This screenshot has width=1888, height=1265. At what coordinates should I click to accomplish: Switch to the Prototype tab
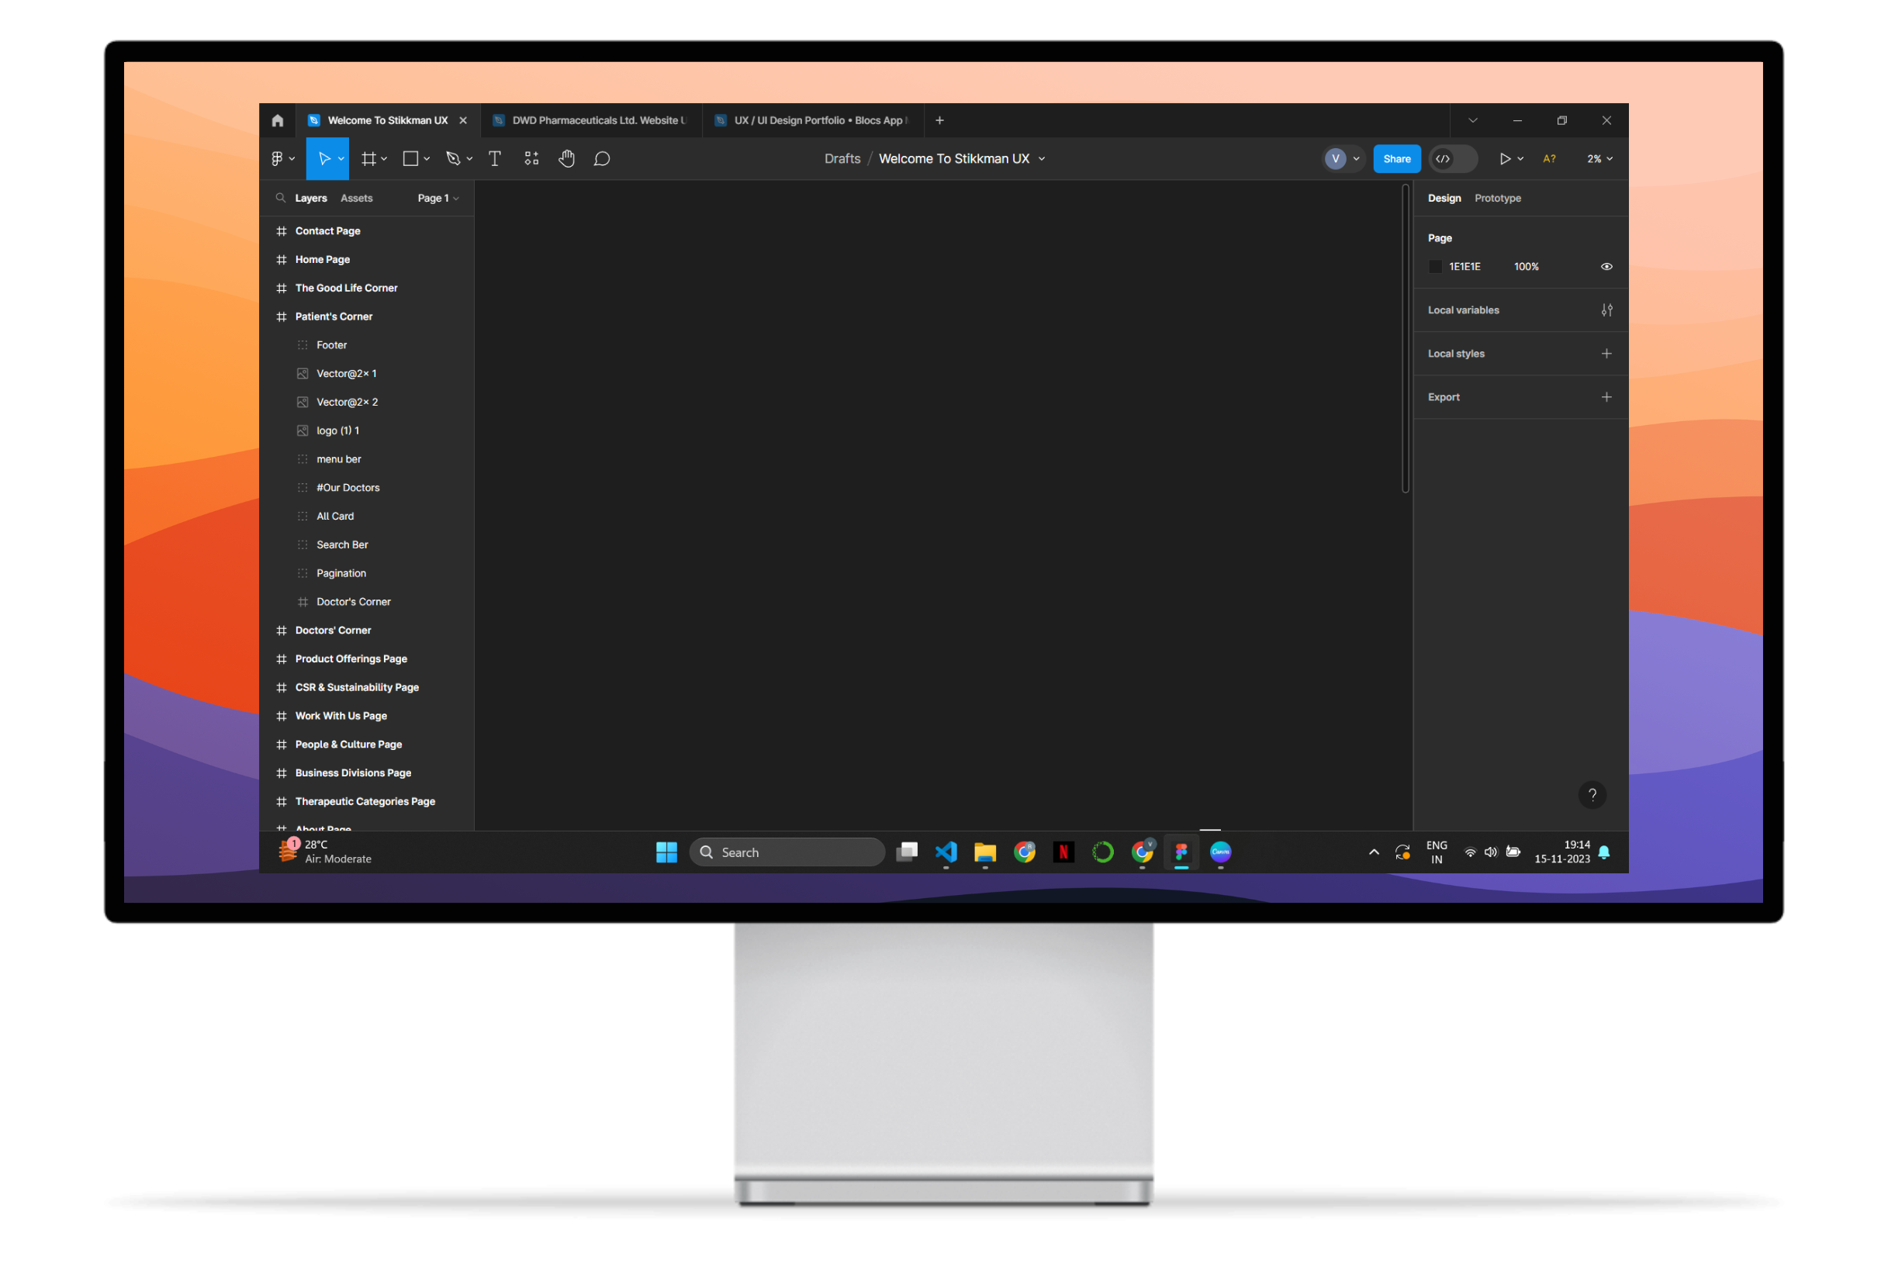point(1498,198)
